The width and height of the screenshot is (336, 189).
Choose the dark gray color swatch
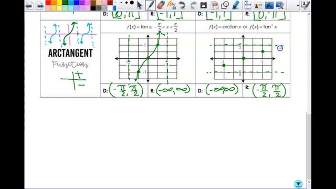(99, 8)
